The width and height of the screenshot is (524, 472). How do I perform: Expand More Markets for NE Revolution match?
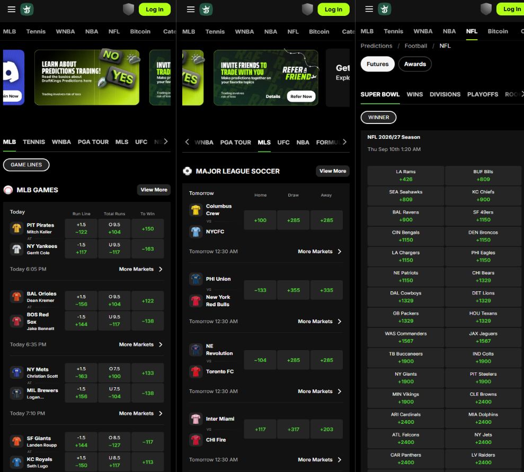[x=320, y=391]
